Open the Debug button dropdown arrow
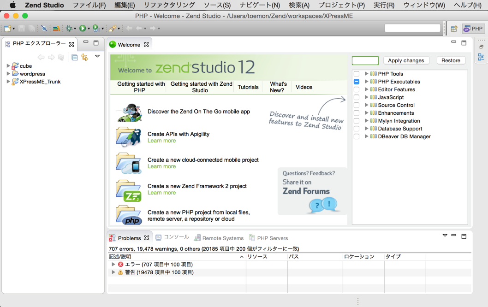Image resolution: width=488 pixels, height=307 pixels. [x=75, y=29]
